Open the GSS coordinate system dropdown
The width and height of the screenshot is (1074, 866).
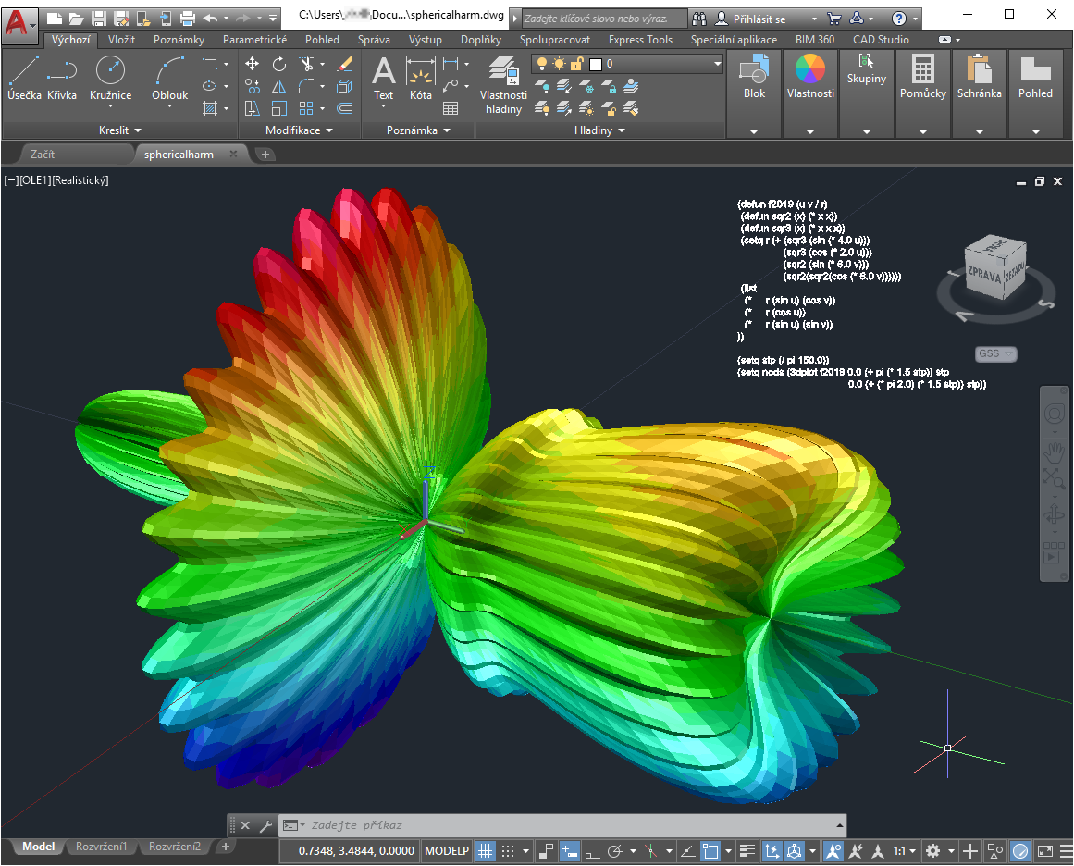[x=996, y=353]
